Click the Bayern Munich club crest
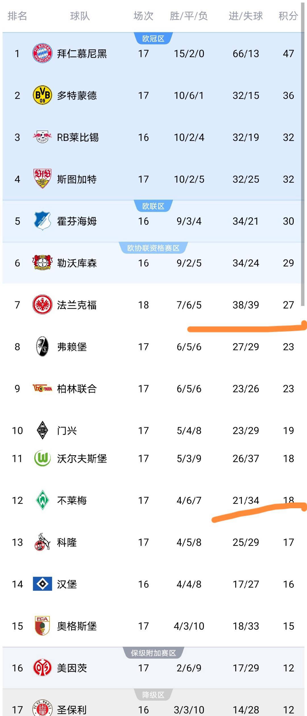The height and width of the screenshot is (716, 307). (42, 53)
